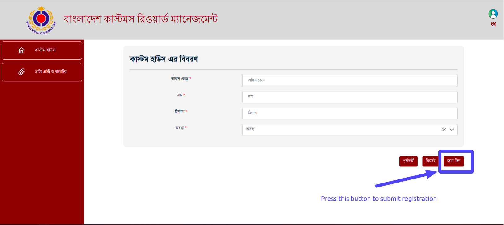Screen dimensions: 504x225
Task: Click the username text below avatar
Action: [493, 24]
